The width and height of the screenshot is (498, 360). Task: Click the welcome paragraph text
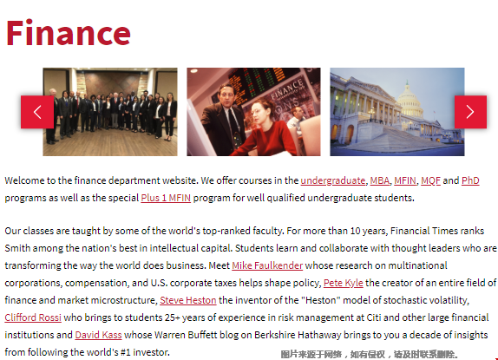pos(242,189)
